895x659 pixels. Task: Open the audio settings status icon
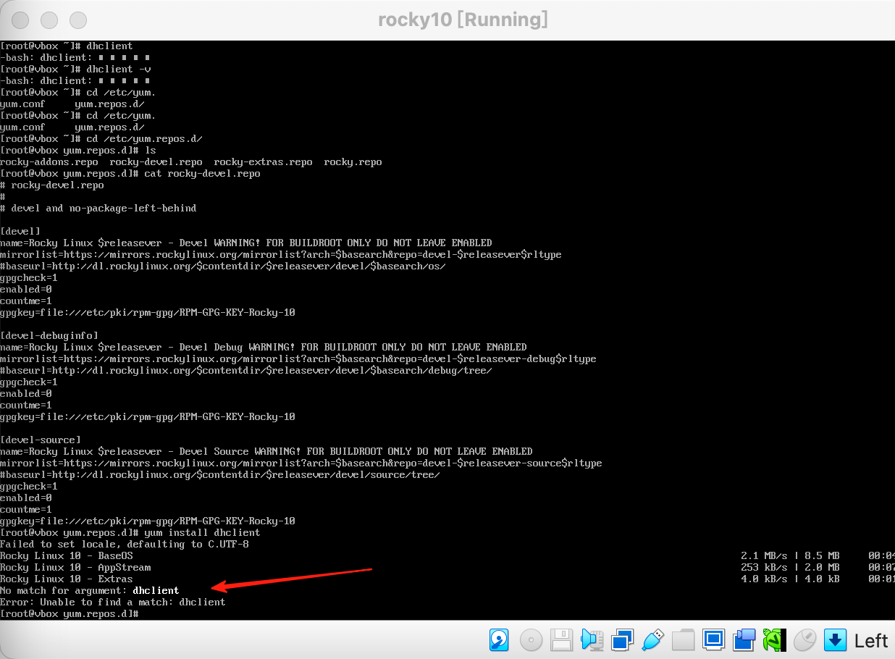(x=592, y=640)
